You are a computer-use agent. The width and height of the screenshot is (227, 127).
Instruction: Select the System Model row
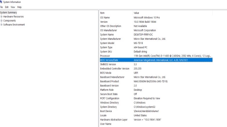click(156, 43)
